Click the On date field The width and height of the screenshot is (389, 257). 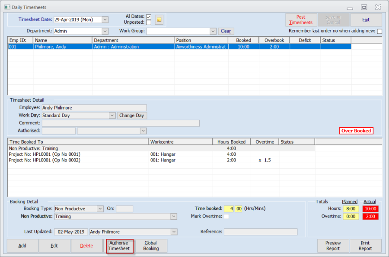[x=124, y=209]
